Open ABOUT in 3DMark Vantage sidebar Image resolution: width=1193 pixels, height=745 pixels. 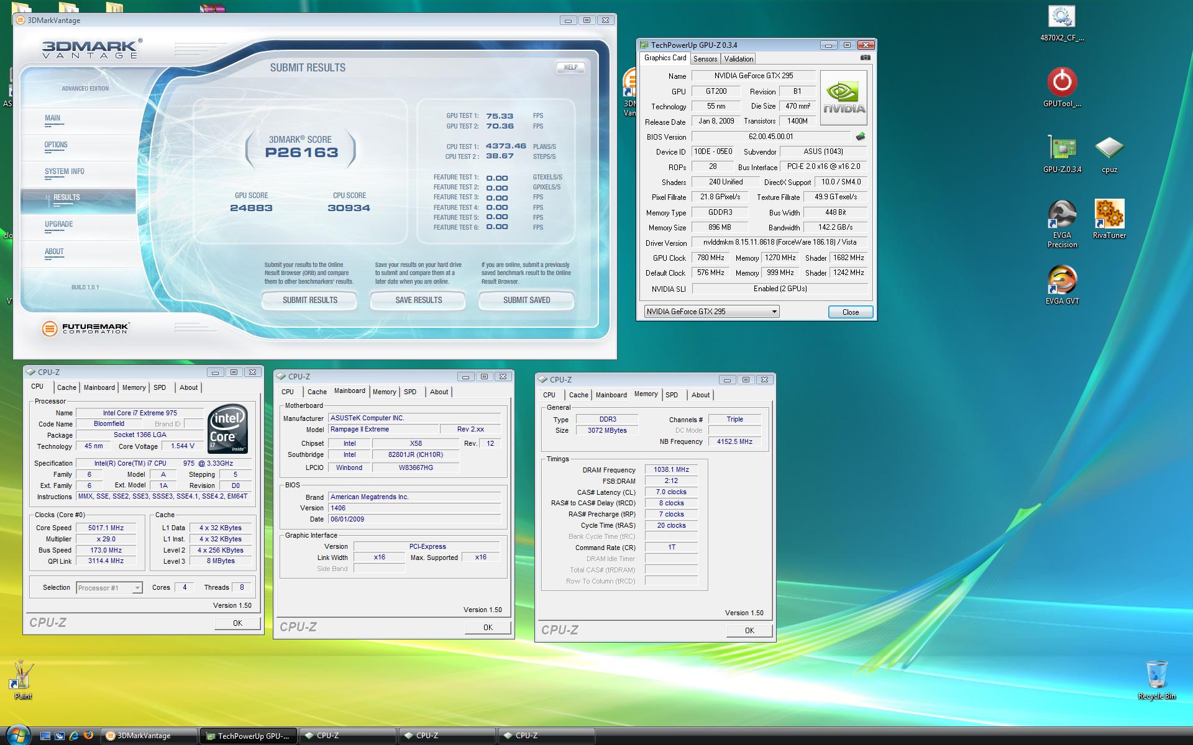pyautogui.click(x=54, y=251)
